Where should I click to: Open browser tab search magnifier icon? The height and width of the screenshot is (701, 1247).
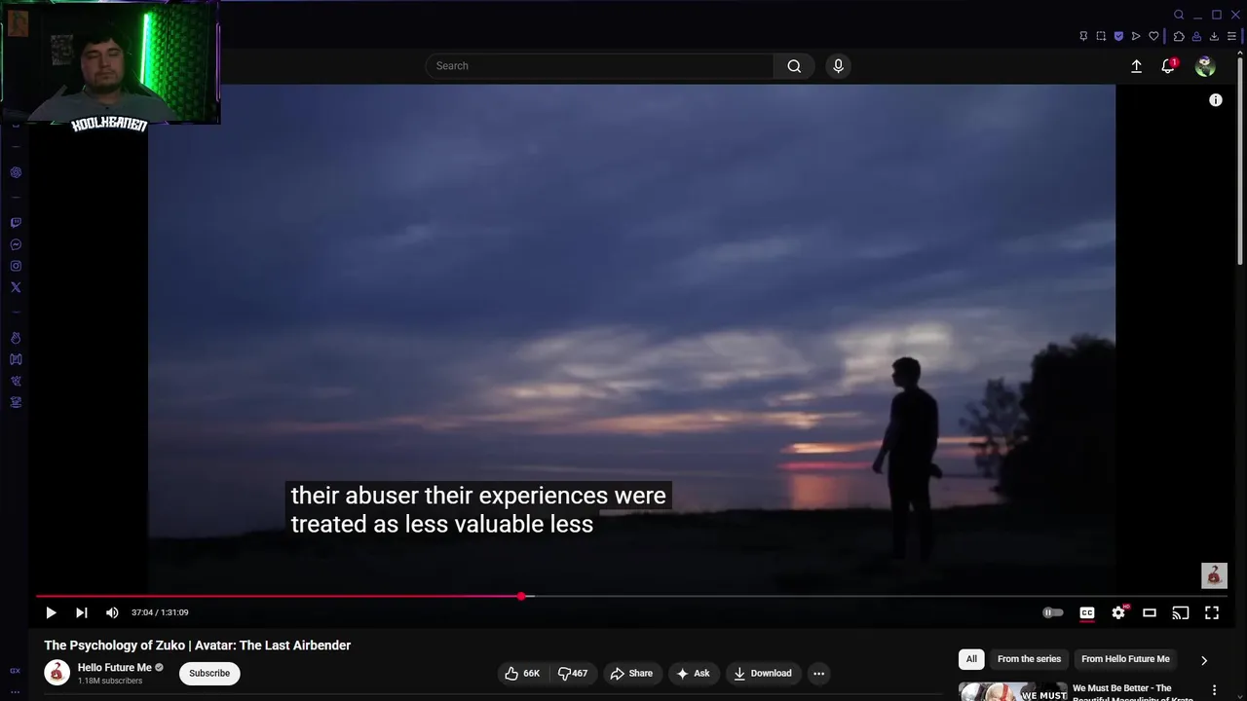[x=1179, y=15]
